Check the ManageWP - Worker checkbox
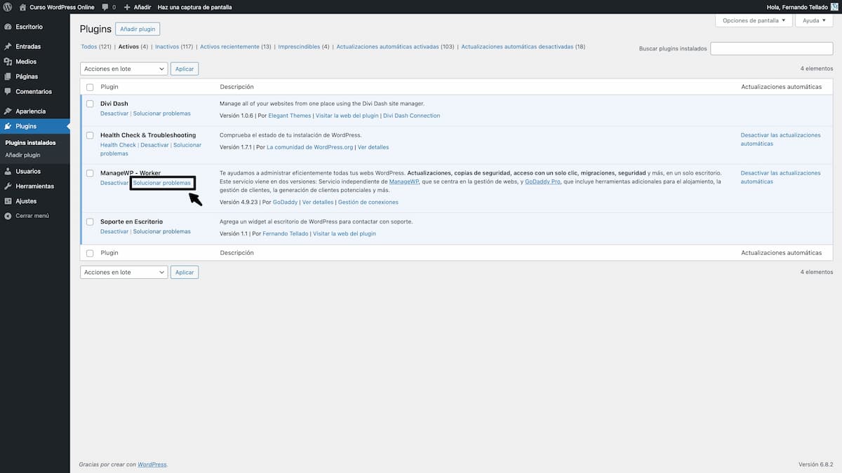 (90, 173)
